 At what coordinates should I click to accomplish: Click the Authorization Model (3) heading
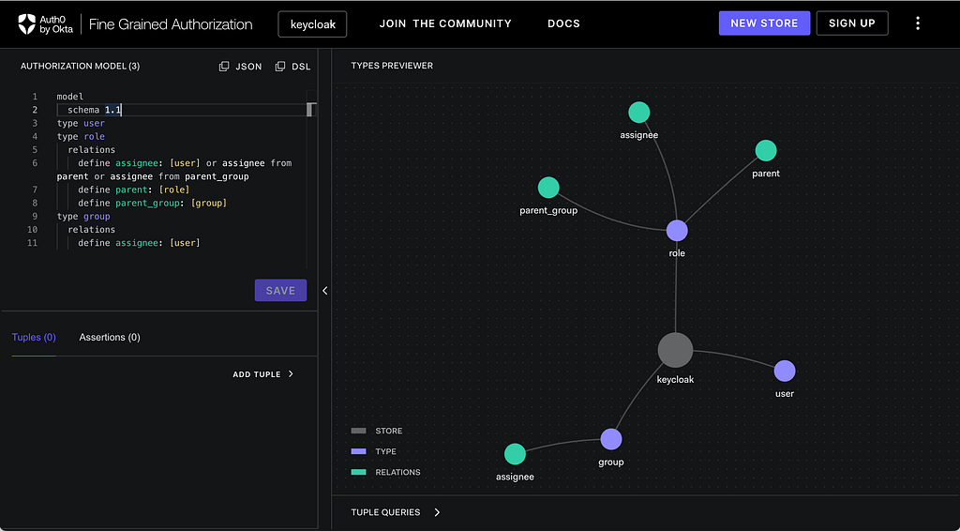81,67
